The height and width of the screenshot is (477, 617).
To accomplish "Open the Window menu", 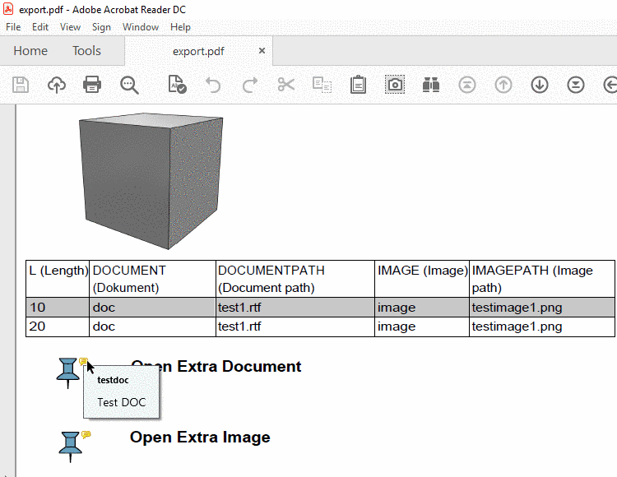I will point(141,27).
